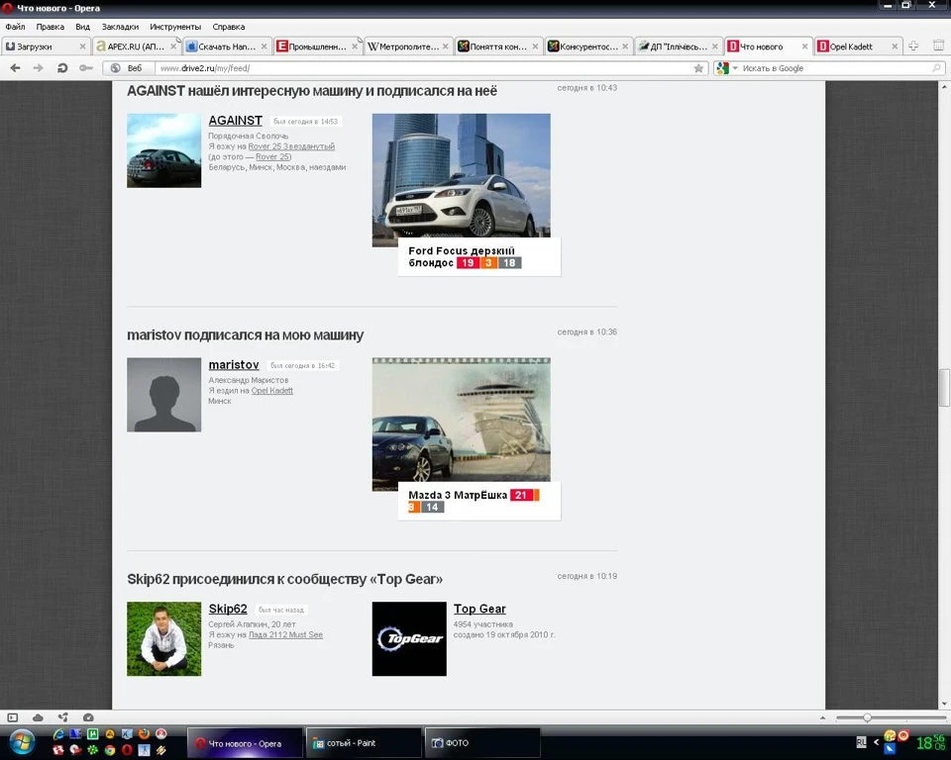Open the Skip62 profile link

[x=228, y=610]
